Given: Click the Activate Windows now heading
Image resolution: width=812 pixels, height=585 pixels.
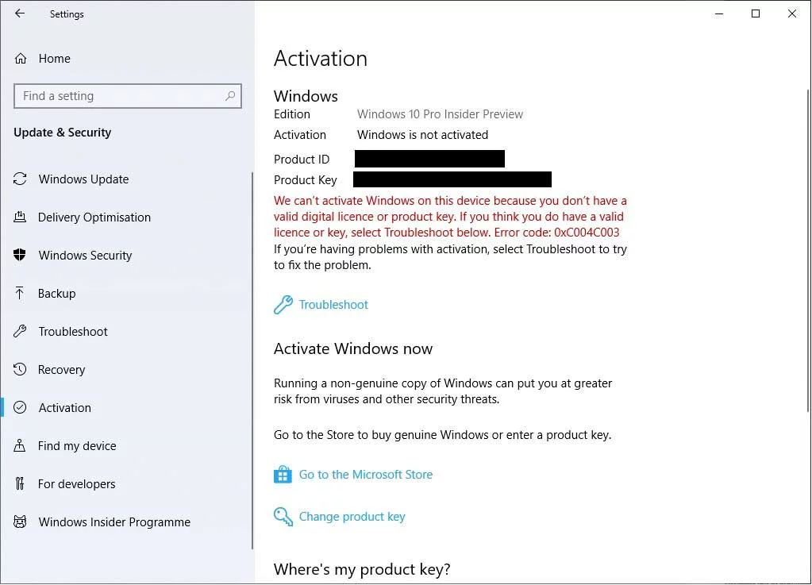Looking at the screenshot, I should click(x=353, y=348).
